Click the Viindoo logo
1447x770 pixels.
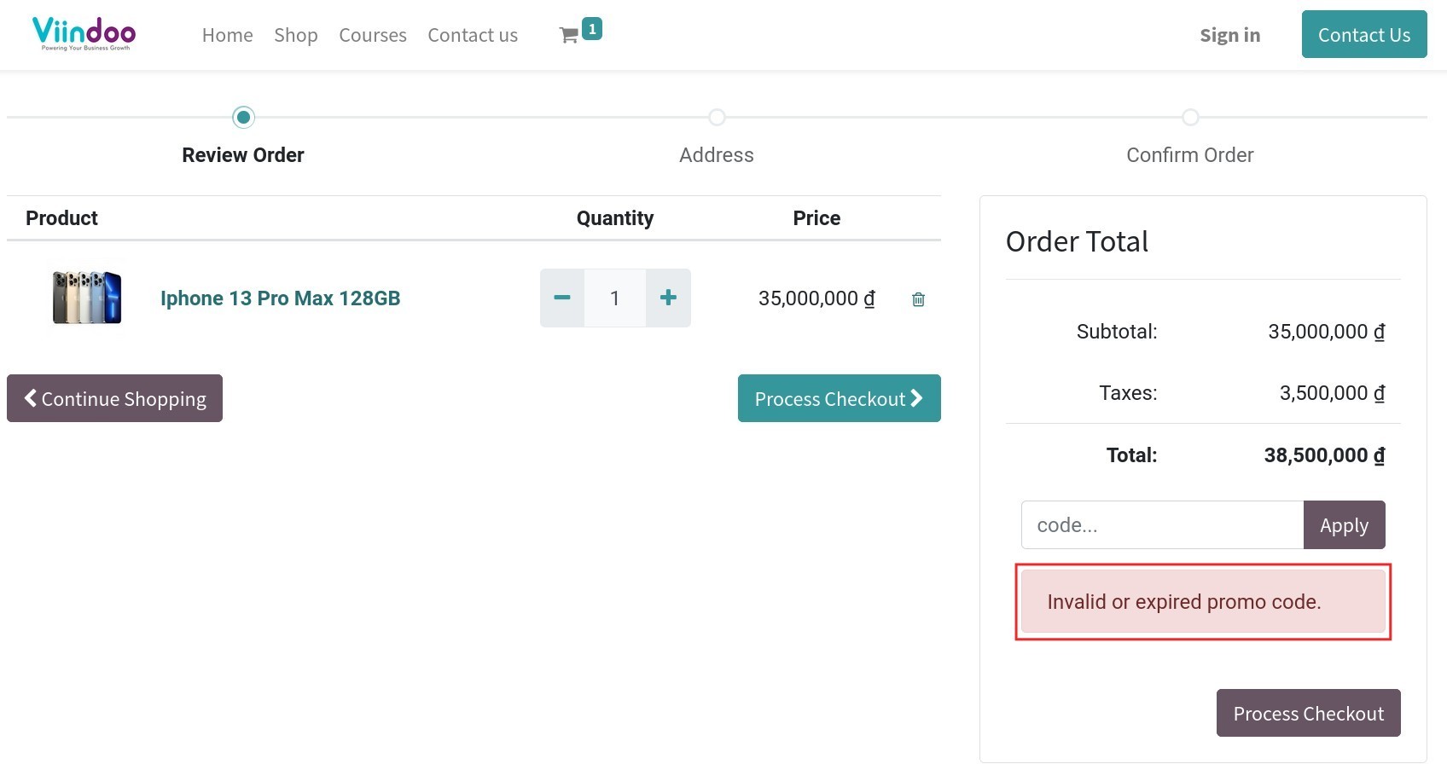(84, 34)
